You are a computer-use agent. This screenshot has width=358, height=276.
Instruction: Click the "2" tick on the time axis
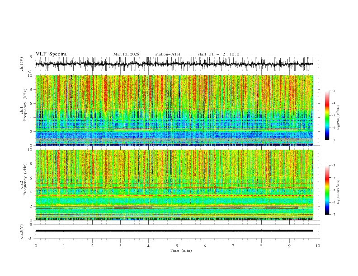[92, 246]
